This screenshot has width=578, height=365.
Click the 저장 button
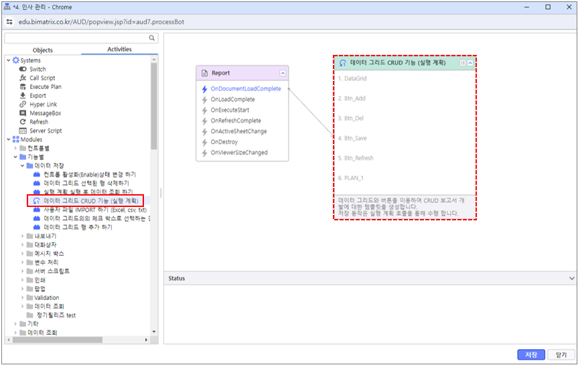click(530, 355)
